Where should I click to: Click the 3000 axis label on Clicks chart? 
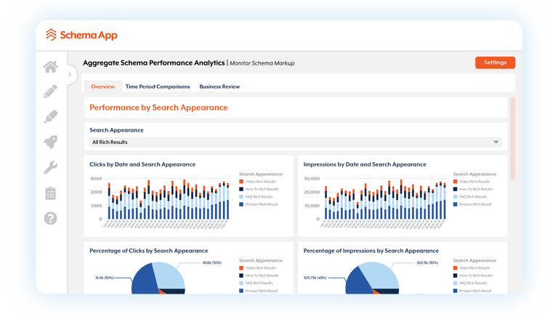(96, 179)
